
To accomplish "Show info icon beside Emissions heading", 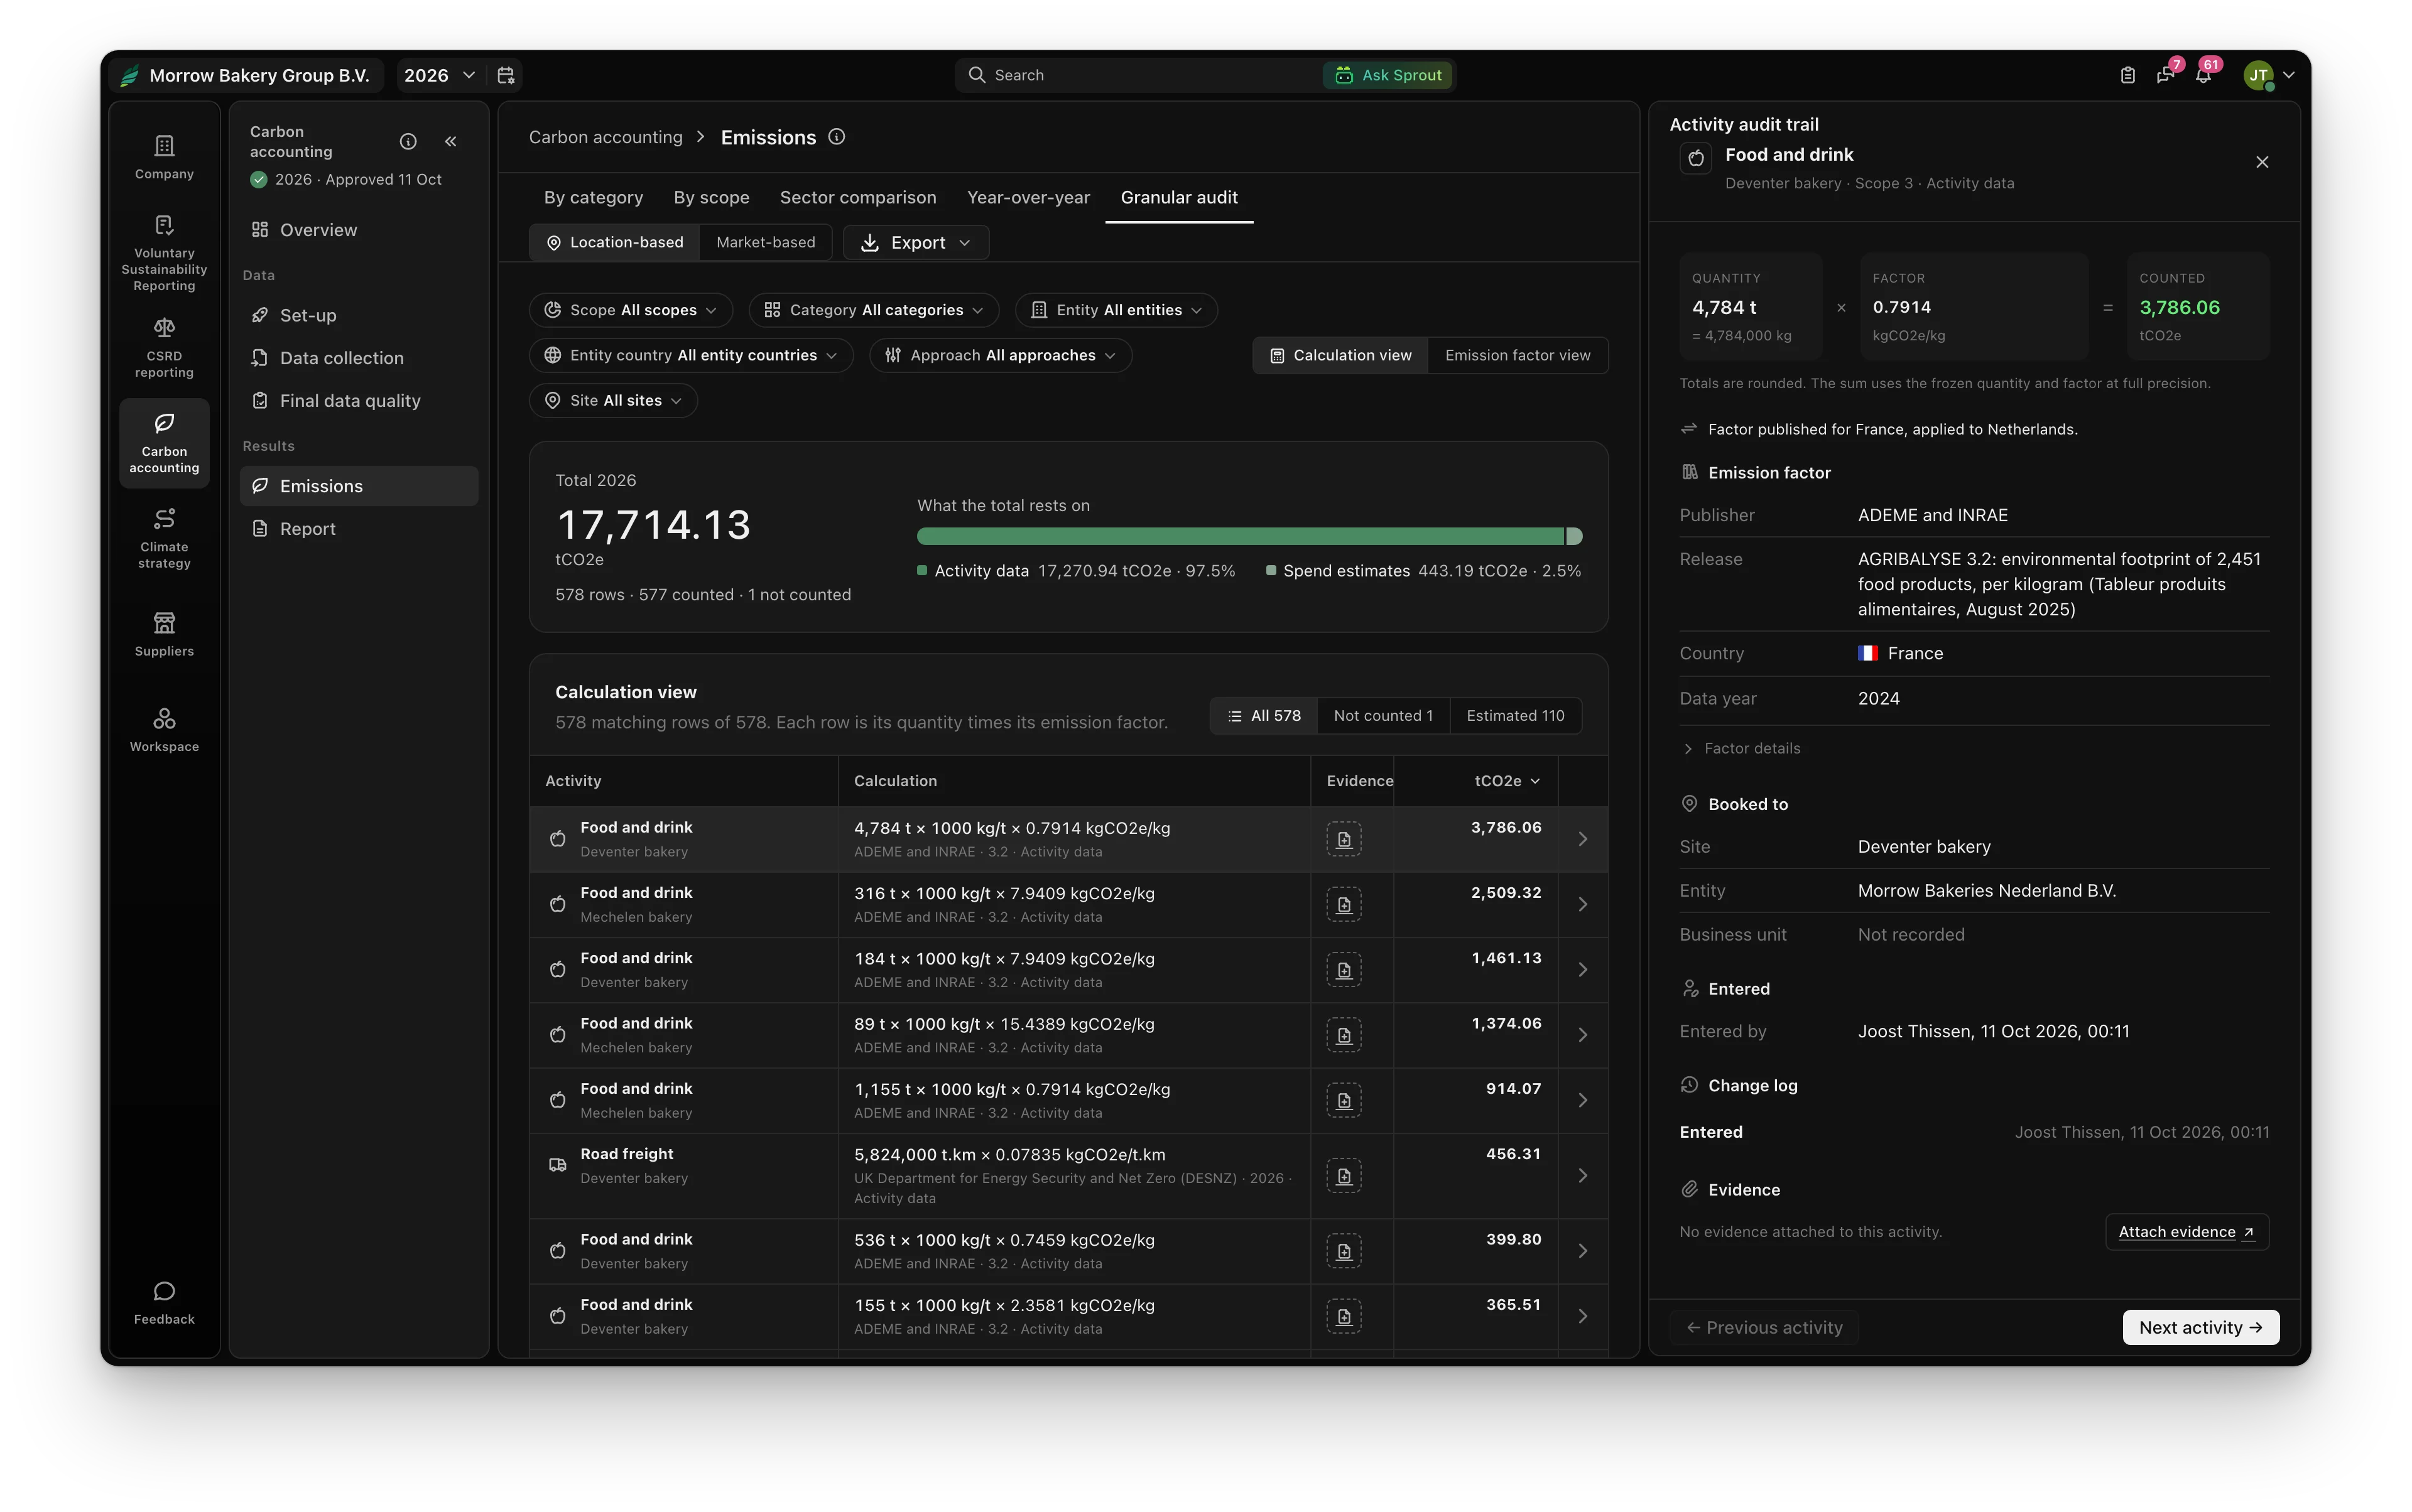I will pos(836,137).
